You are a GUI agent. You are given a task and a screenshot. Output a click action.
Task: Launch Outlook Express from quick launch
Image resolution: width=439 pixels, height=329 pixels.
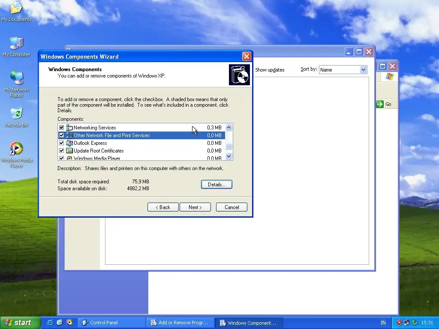60,323
